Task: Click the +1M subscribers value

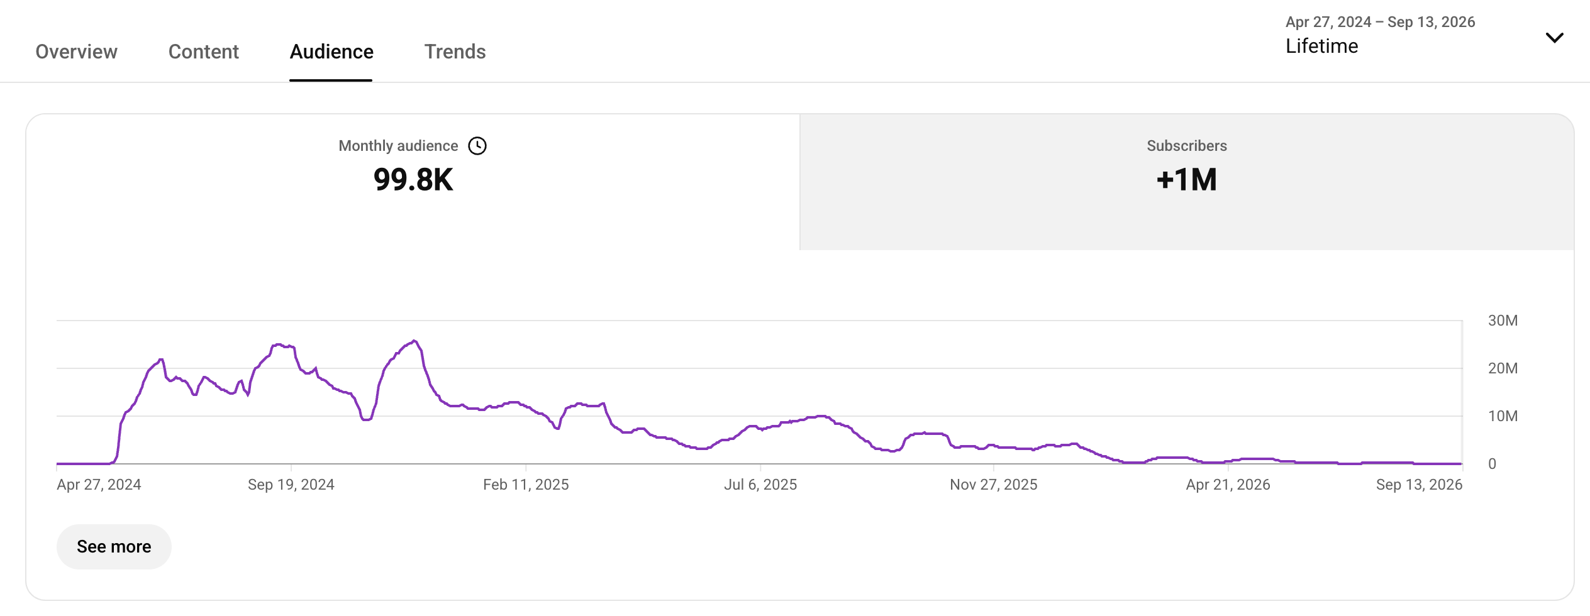Action: pyautogui.click(x=1187, y=180)
